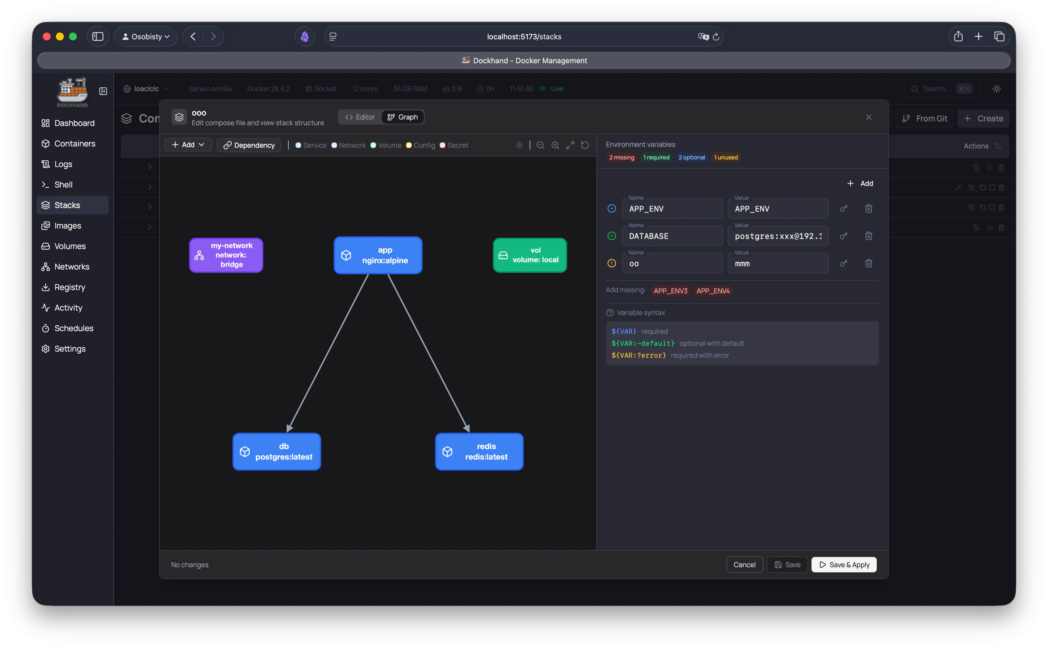
Task: Click the zoom in magnifier icon
Action: point(555,145)
